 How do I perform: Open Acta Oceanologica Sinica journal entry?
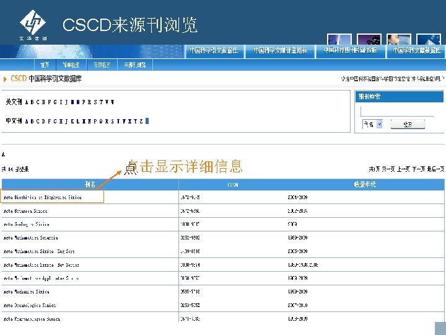[30, 305]
